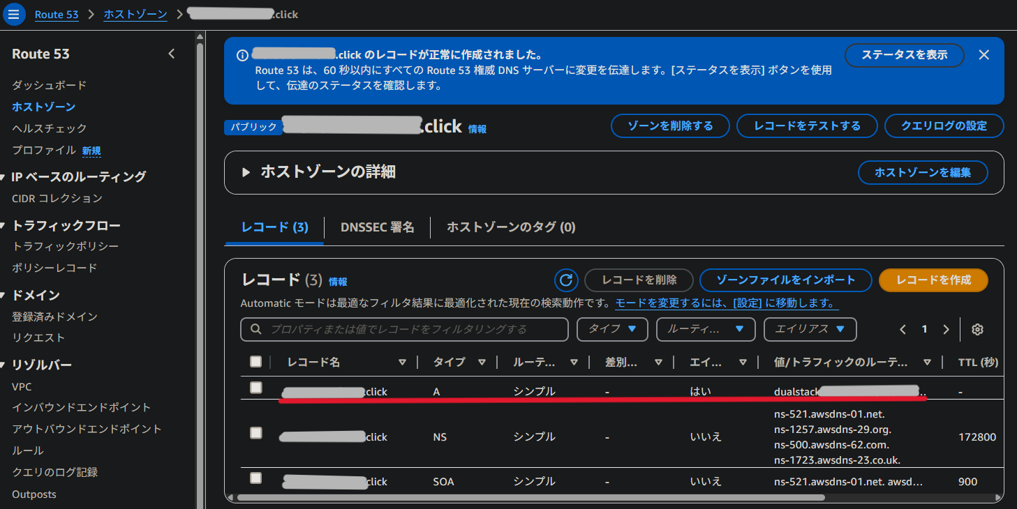This screenshot has width=1017, height=509.
Task: Open Outposts in the sidebar
Action: pyautogui.click(x=34, y=494)
